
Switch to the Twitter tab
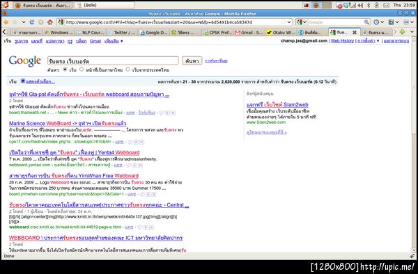122,33
